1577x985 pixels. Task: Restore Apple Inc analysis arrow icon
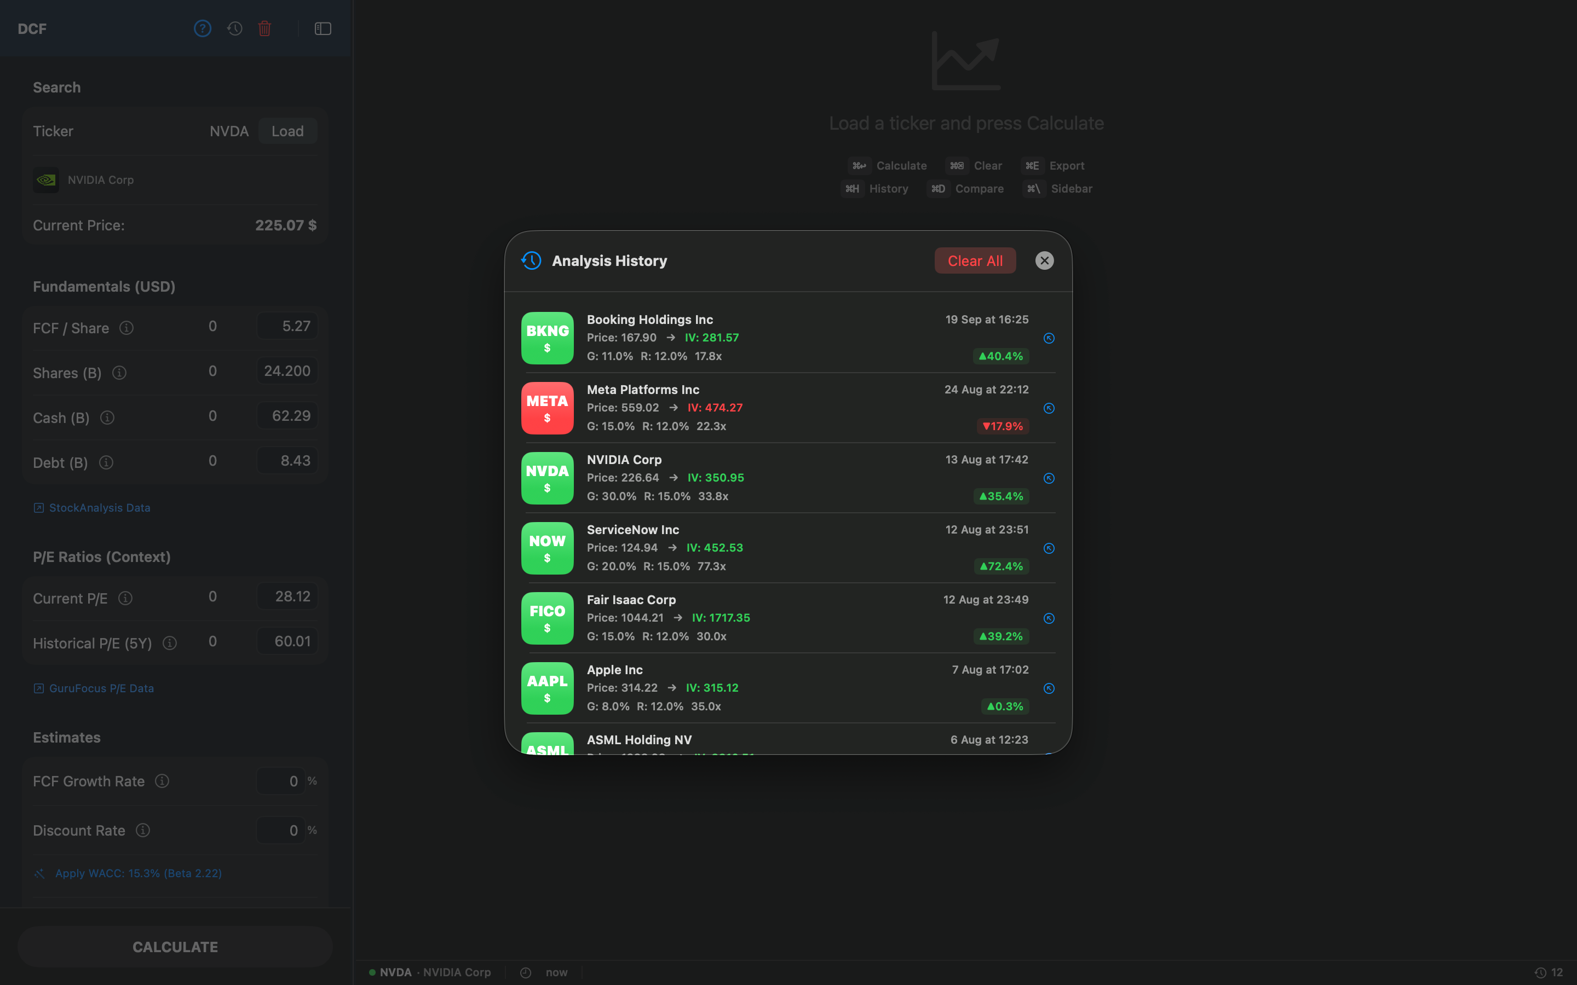pos(1049,688)
